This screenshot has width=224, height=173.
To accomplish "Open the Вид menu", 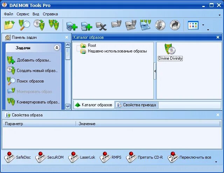I will 36,14.
